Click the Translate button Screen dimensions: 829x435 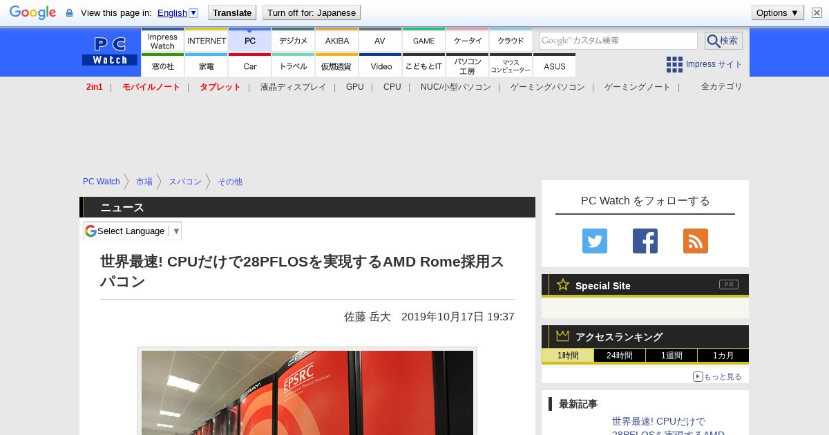[x=232, y=12]
